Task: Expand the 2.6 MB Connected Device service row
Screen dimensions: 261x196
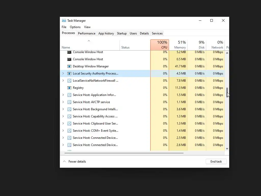Action: pos(63,145)
